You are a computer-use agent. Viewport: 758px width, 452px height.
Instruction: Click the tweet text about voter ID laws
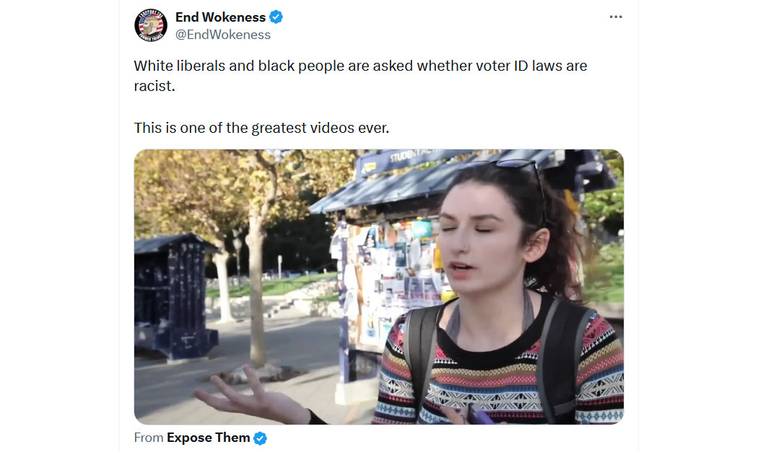point(360,75)
